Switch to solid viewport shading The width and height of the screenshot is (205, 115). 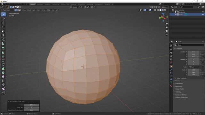pyautogui.click(x=160, y=10)
